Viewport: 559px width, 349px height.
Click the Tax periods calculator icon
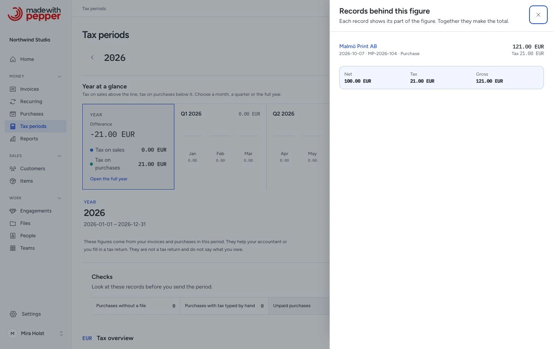tap(13, 126)
